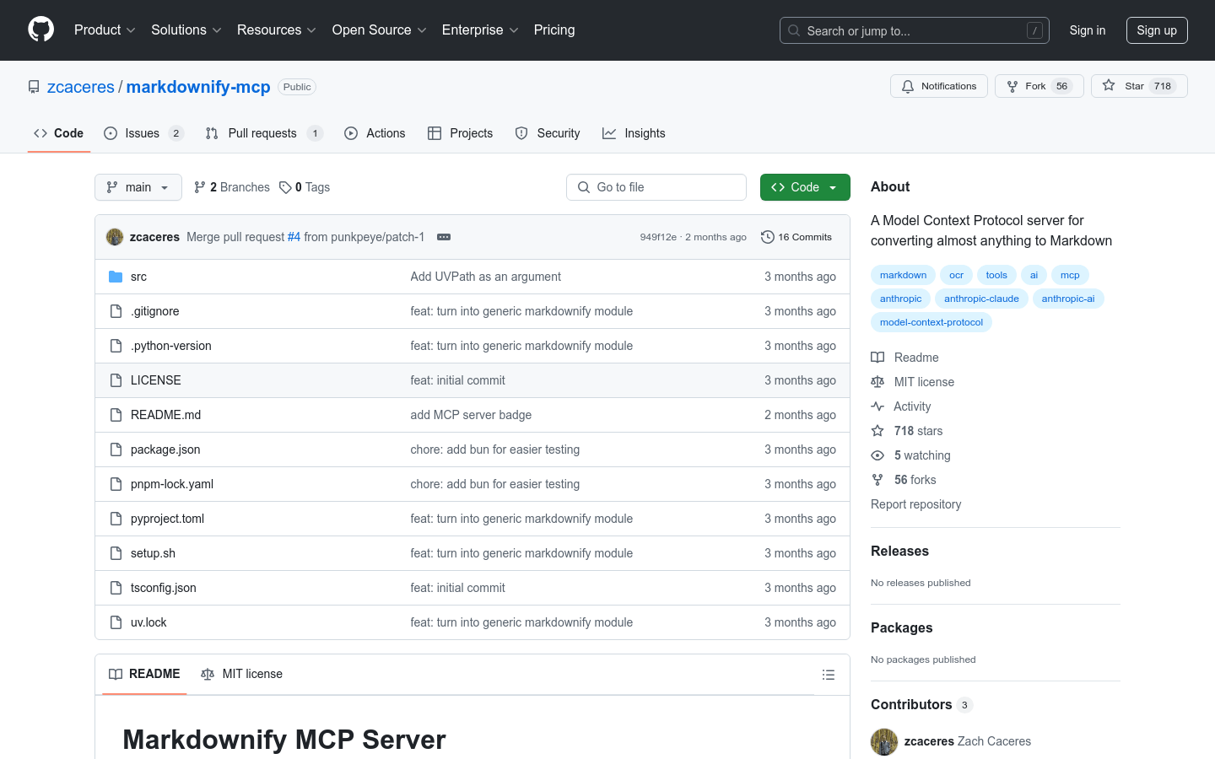This screenshot has height=759, width=1215.
Task: Click the Star icon
Action: [1109, 86]
